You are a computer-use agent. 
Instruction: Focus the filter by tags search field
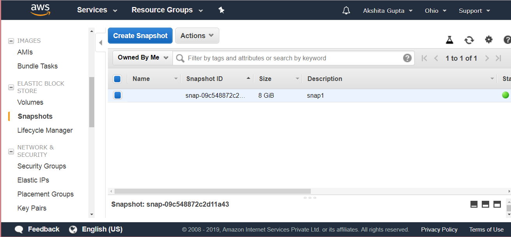(294, 58)
